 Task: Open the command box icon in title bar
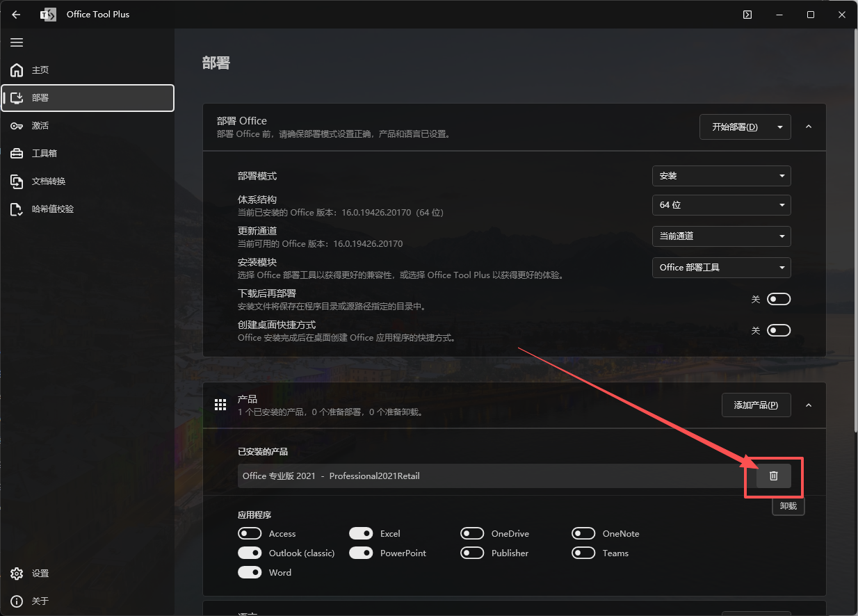tap(747, 15)
